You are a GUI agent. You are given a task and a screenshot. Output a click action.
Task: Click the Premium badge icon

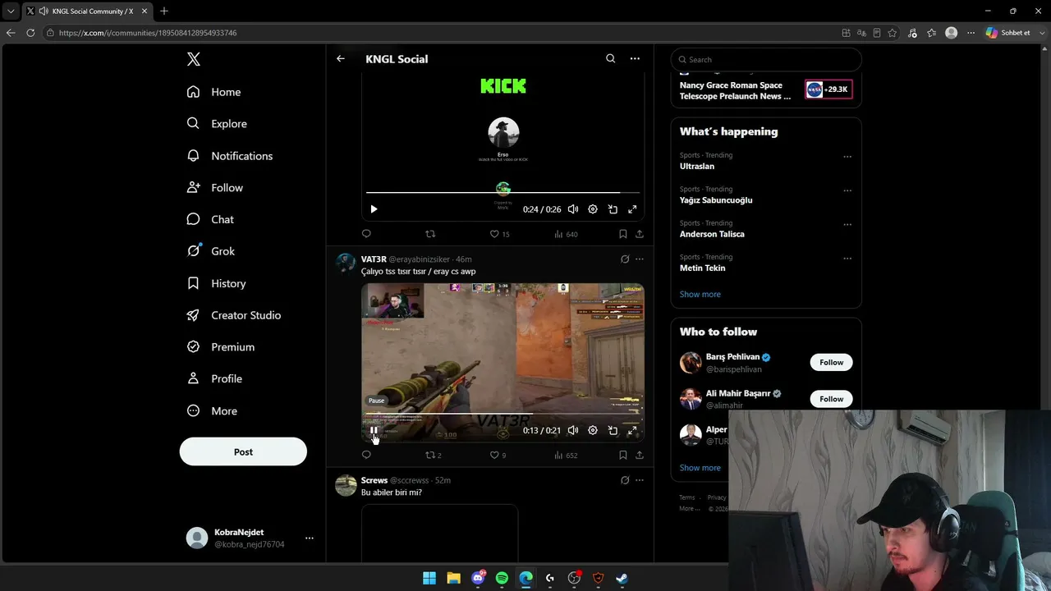pos(193,347)
